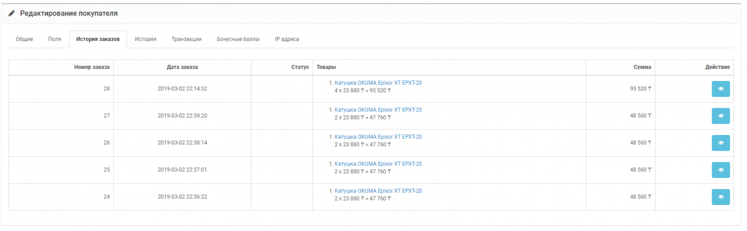
Task: Select the История заказов tab
Action: (x=98, y=39)
